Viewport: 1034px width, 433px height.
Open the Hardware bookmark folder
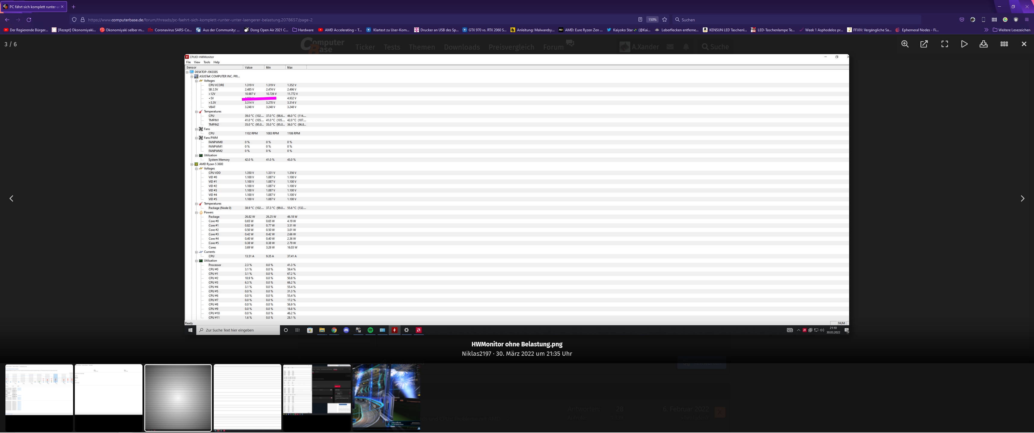tap(303, 30)
